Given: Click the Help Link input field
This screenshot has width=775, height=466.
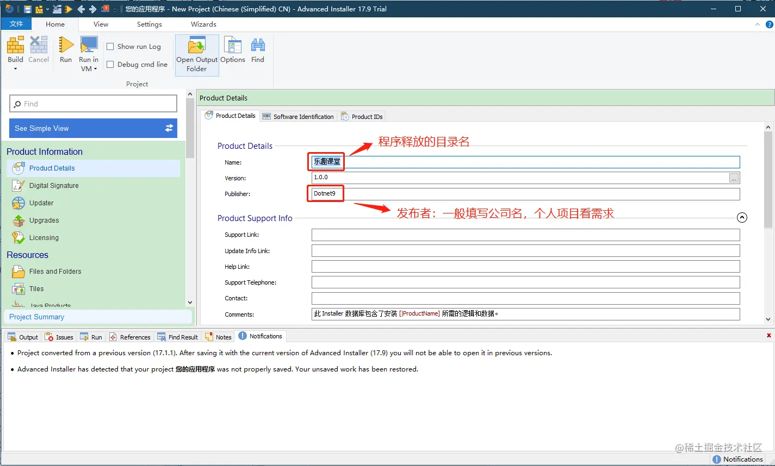Looking at the screenshot, I should (x=526, y=266).
